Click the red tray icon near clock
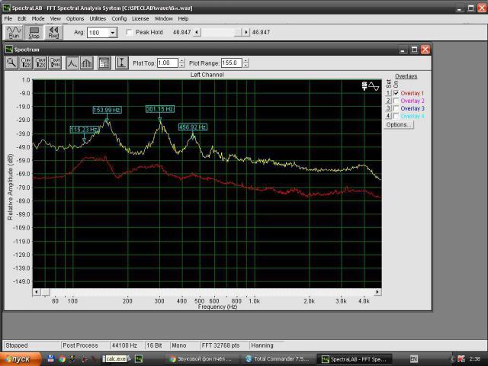Screen dimensions: 488x366 point(461,359)
